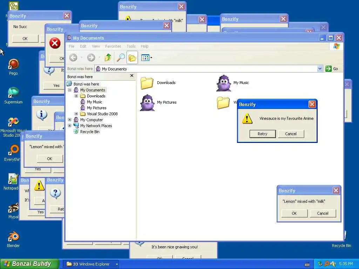Open the Favorites menu
The width and height of the screenshot is (359, 269).
coord(113,46)
